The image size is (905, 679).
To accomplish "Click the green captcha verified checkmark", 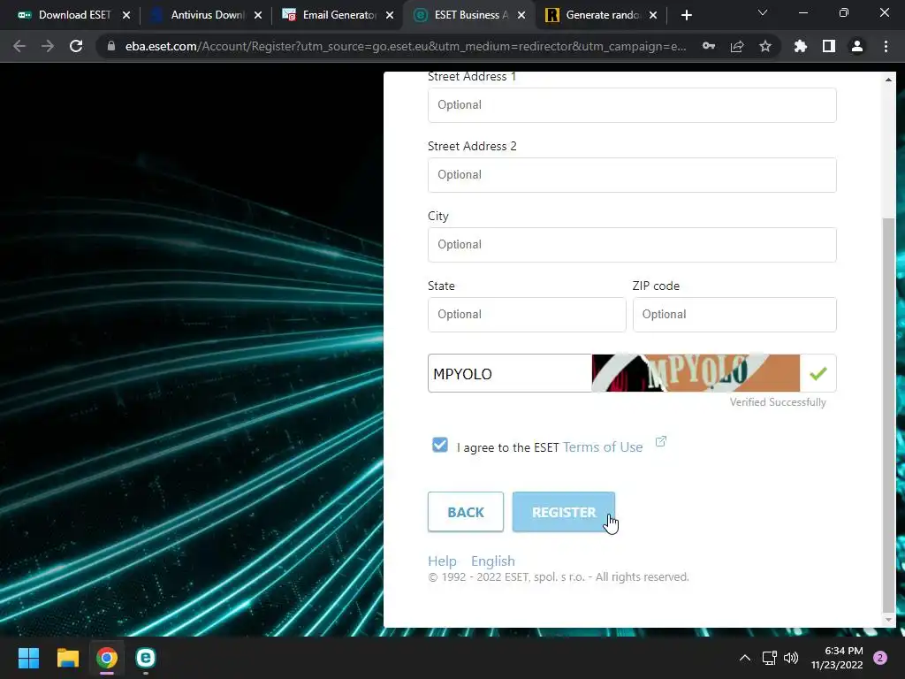I will point(818,374).
